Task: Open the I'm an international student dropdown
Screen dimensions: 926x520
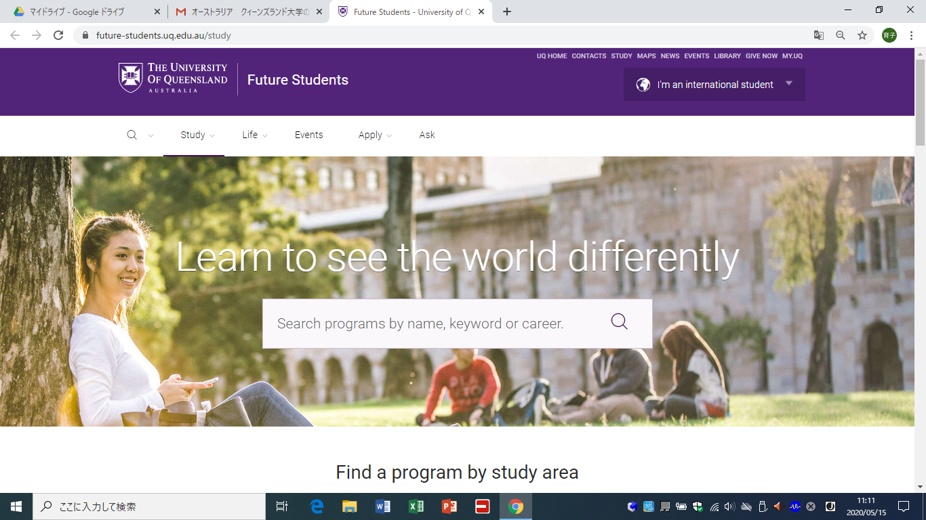Action: (714, 85)
